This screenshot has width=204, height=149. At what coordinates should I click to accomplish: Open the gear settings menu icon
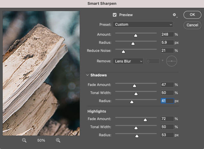point(175,15)
